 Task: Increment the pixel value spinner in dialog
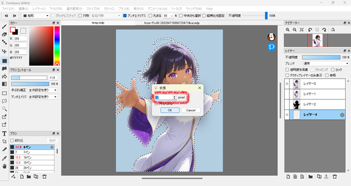point(175,96)
